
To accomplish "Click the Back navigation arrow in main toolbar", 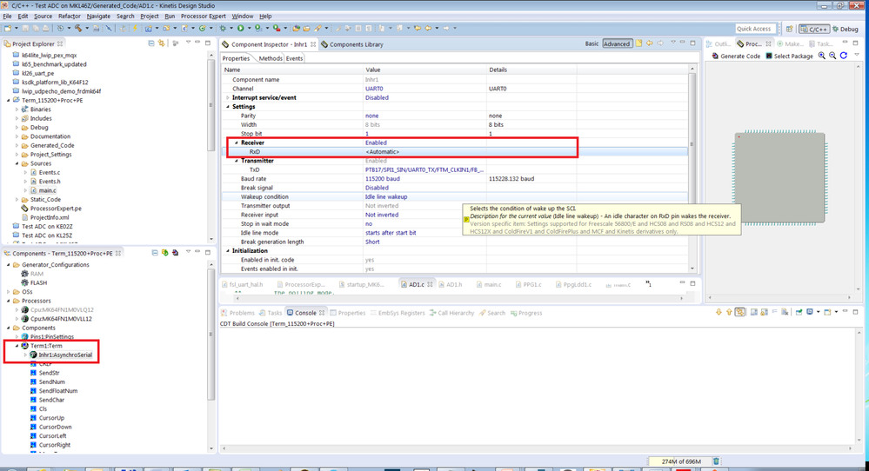I will 428,28.
